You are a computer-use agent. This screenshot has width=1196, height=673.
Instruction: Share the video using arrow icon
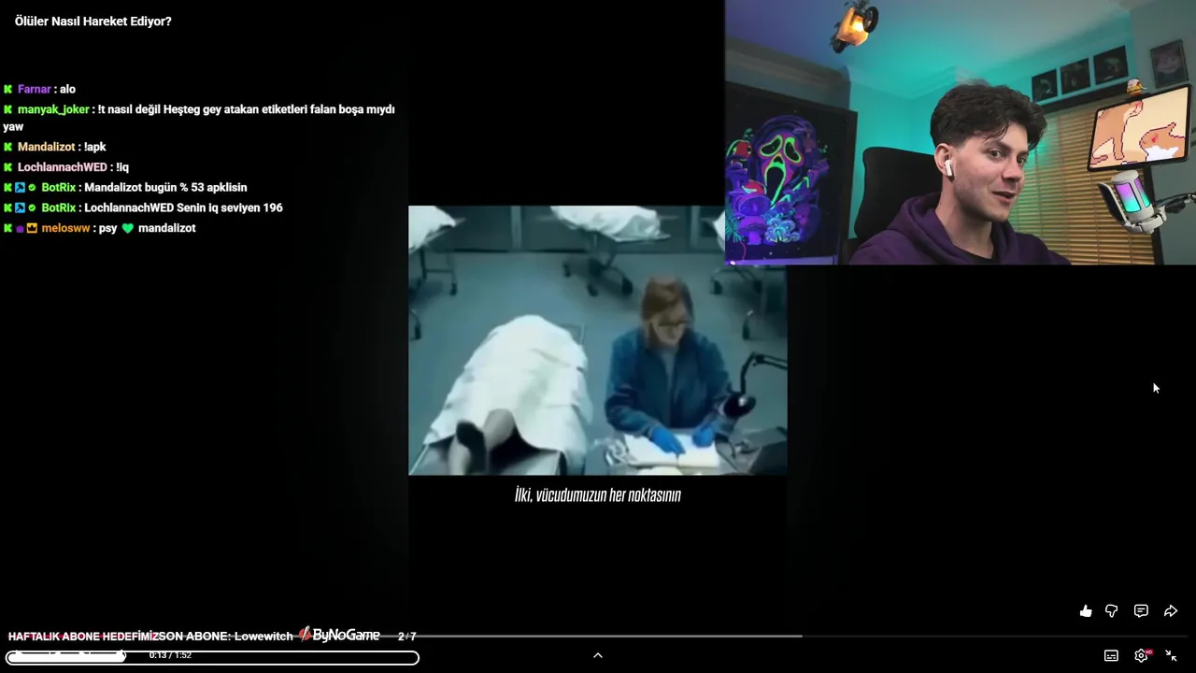click(x=1171, y=611)
